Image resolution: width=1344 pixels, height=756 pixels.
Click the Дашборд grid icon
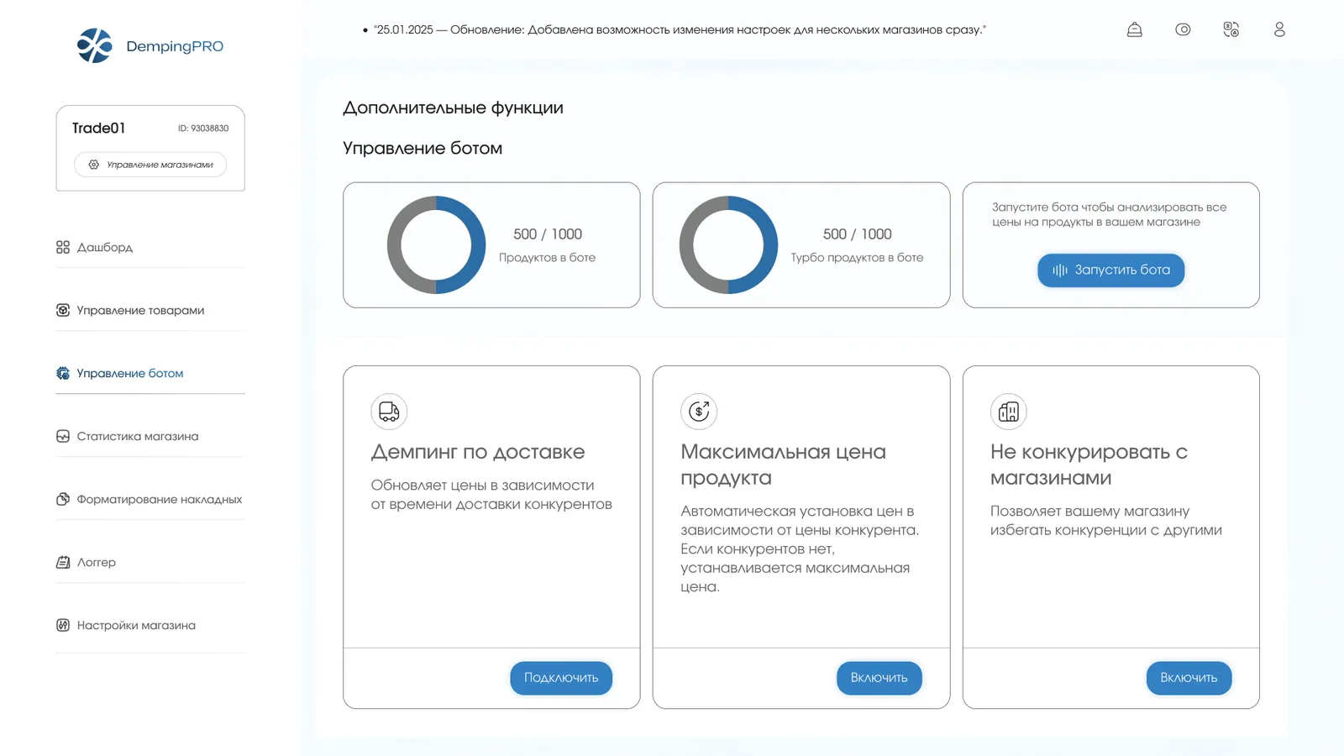(x=63, y=247)
